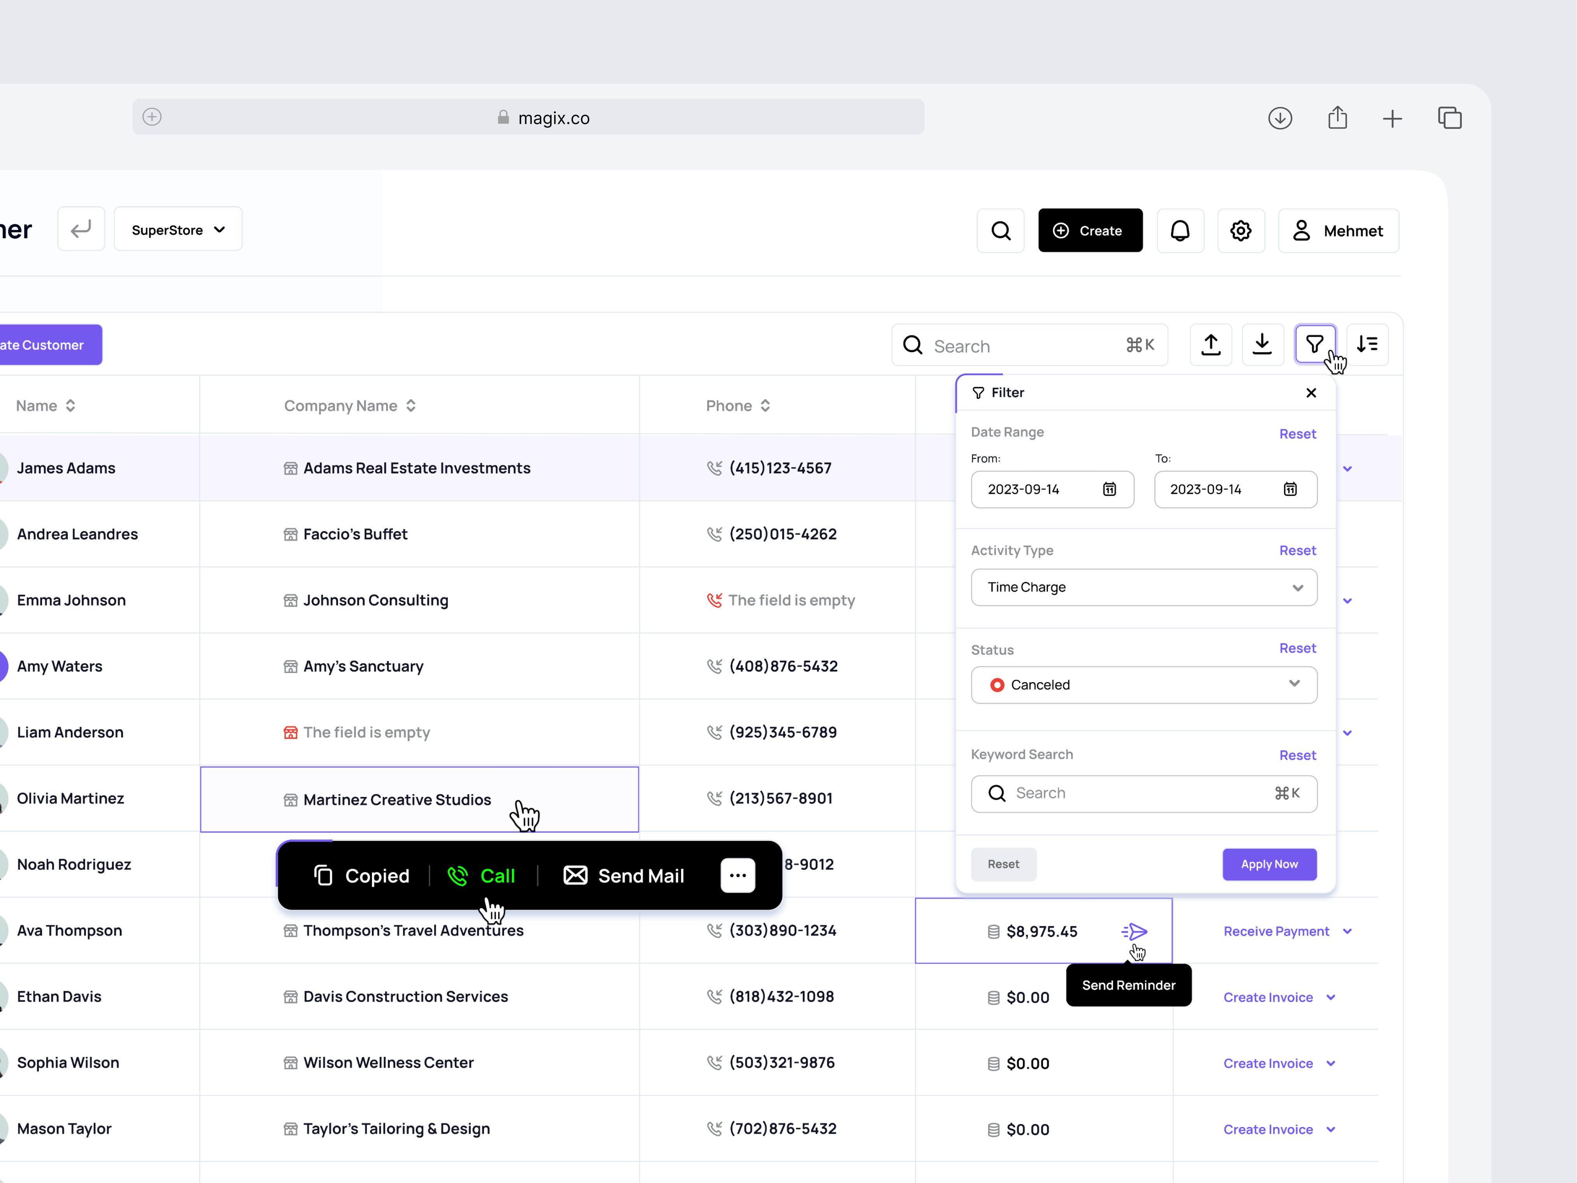Open the Status dropdown showing Canceled
Image resolution: width=1577 pixels, height=1183 pixels.
coord(1144,685)
